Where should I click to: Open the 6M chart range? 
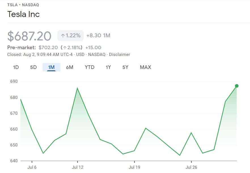click(x=69, y=67)
